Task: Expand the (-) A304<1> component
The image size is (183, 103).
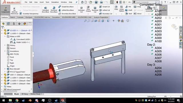Action: pos(2,78)
